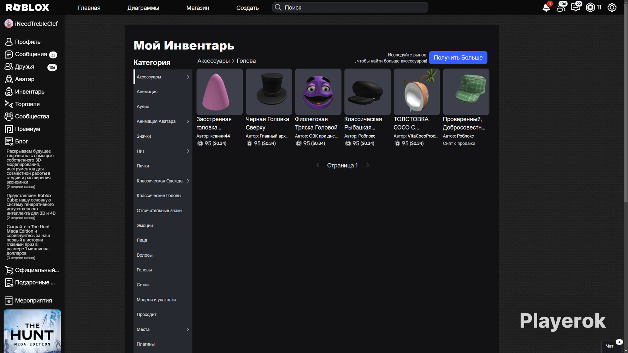628x353 pixels.
Task: Click the Аксессуары breadcrumb link
Action: [213, 61]
